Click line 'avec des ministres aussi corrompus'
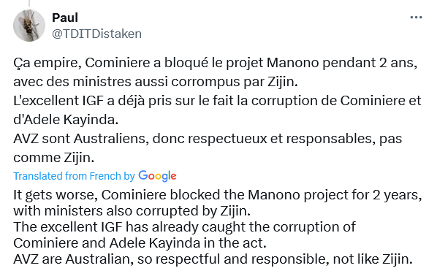The image size is (437, 279). click(x=156, y=82)
